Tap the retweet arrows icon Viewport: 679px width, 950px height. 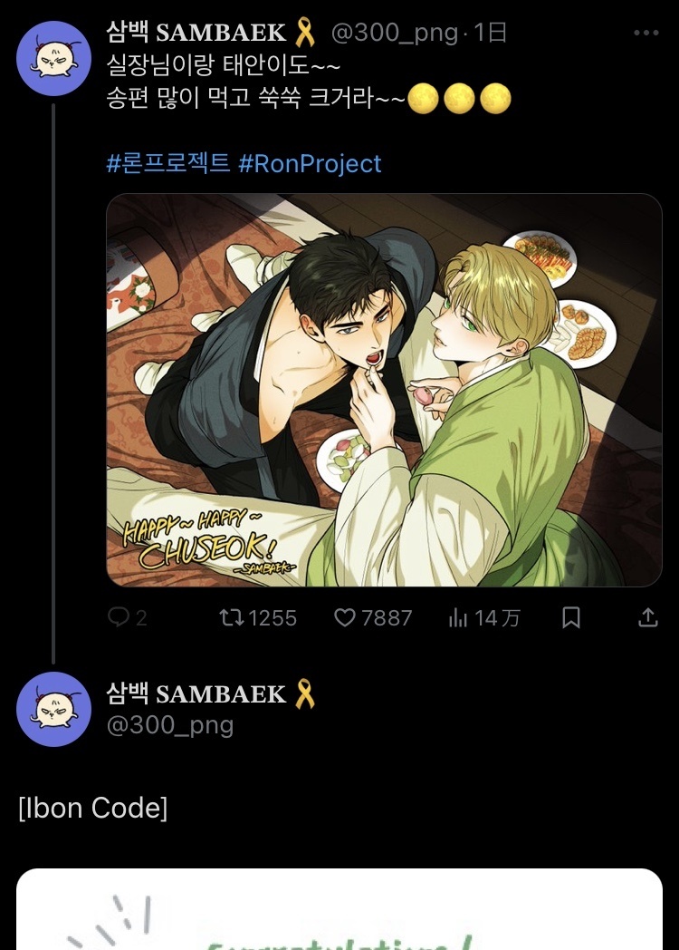pos(232,617)
